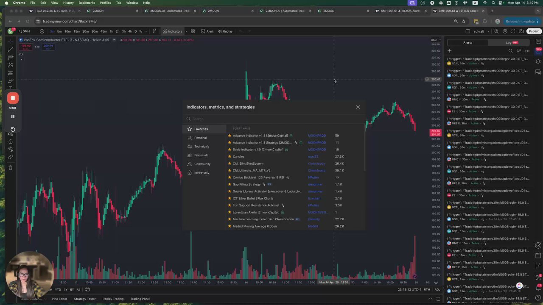
Task: Toggle the star for Madrid Moving Average Ribbon
Action: coord(230,226)
